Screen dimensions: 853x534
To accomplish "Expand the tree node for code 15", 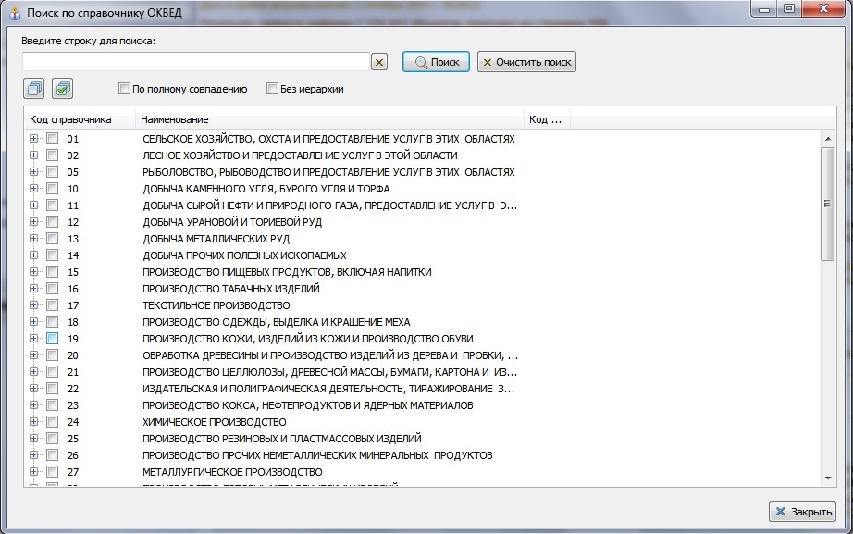I will click(34, 272).
